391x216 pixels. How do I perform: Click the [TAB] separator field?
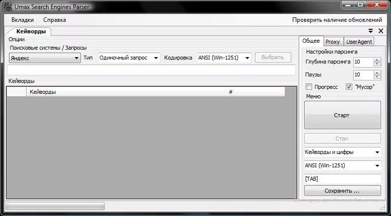coord(342,179)
